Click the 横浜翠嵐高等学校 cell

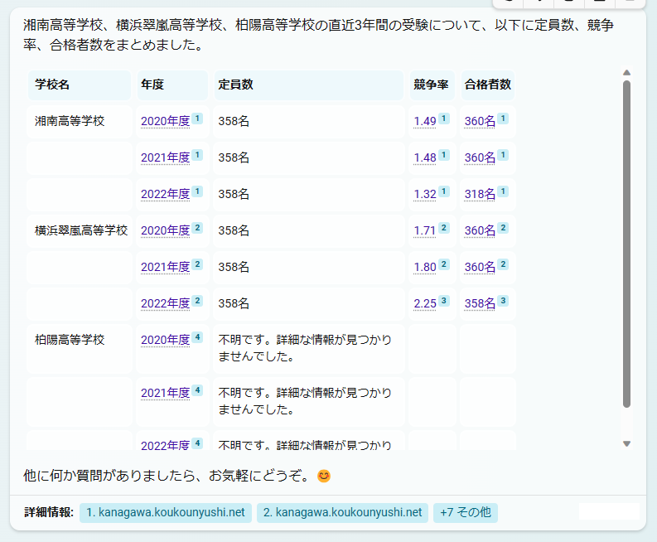[81, 230]
